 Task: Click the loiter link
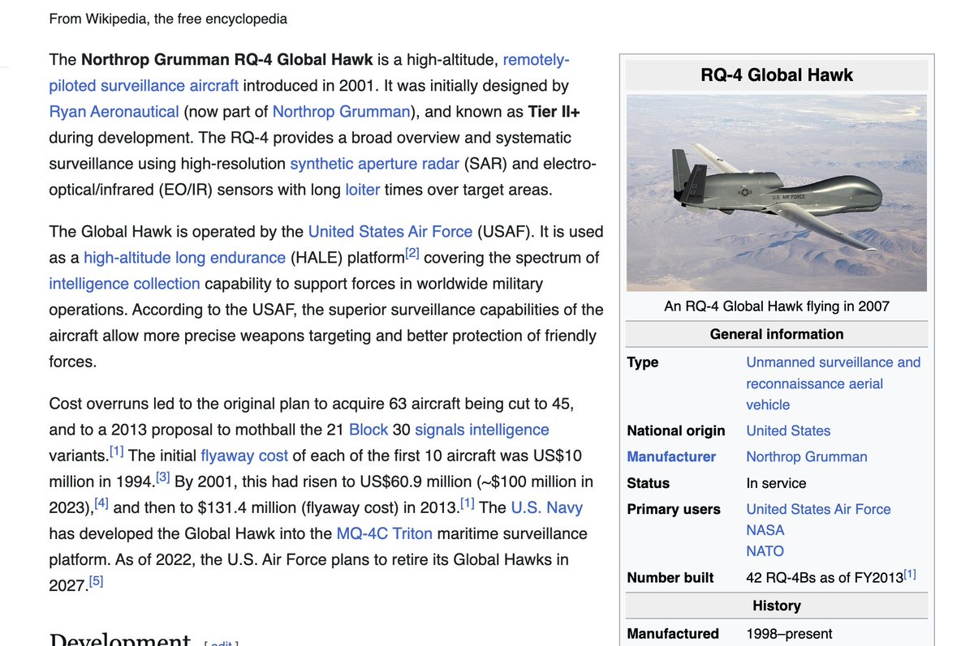(x=362, y=189)
